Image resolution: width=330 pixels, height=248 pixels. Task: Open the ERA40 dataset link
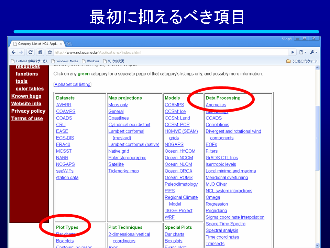coord(63,144)
